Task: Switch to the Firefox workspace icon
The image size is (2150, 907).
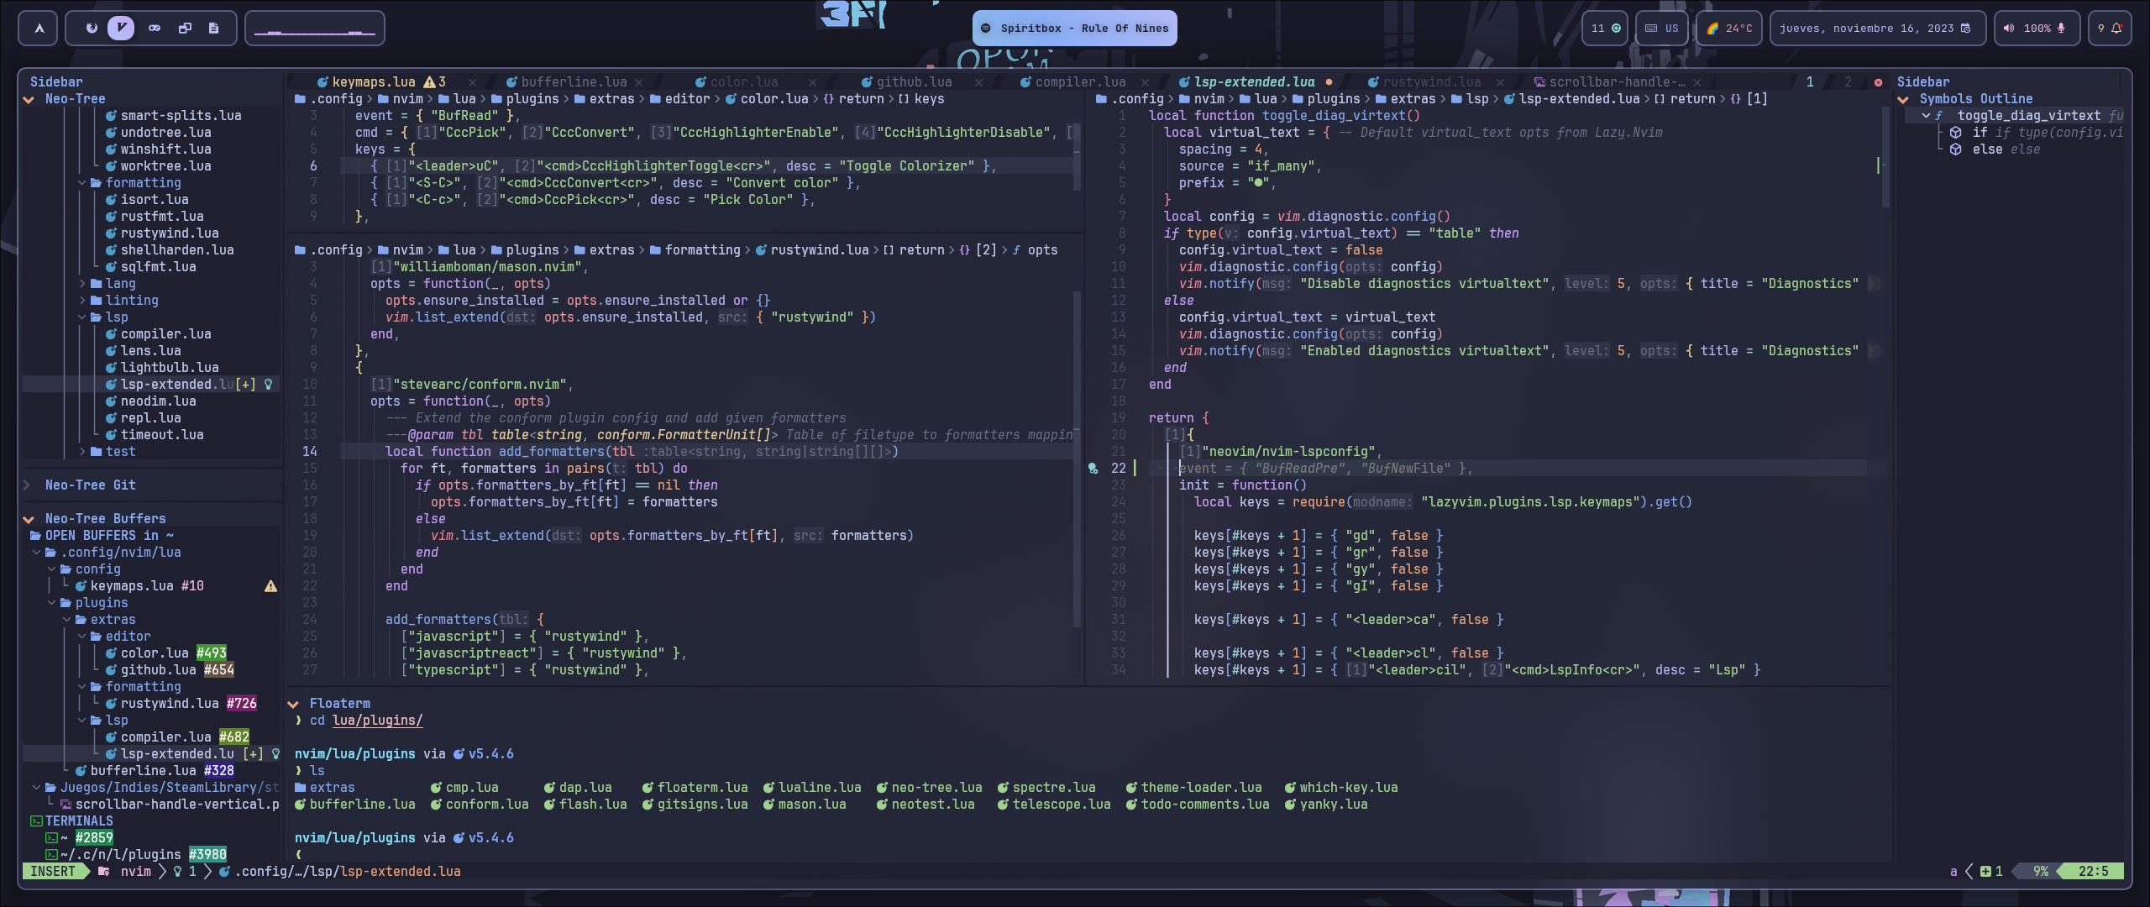Action: (x=92, y=29)
